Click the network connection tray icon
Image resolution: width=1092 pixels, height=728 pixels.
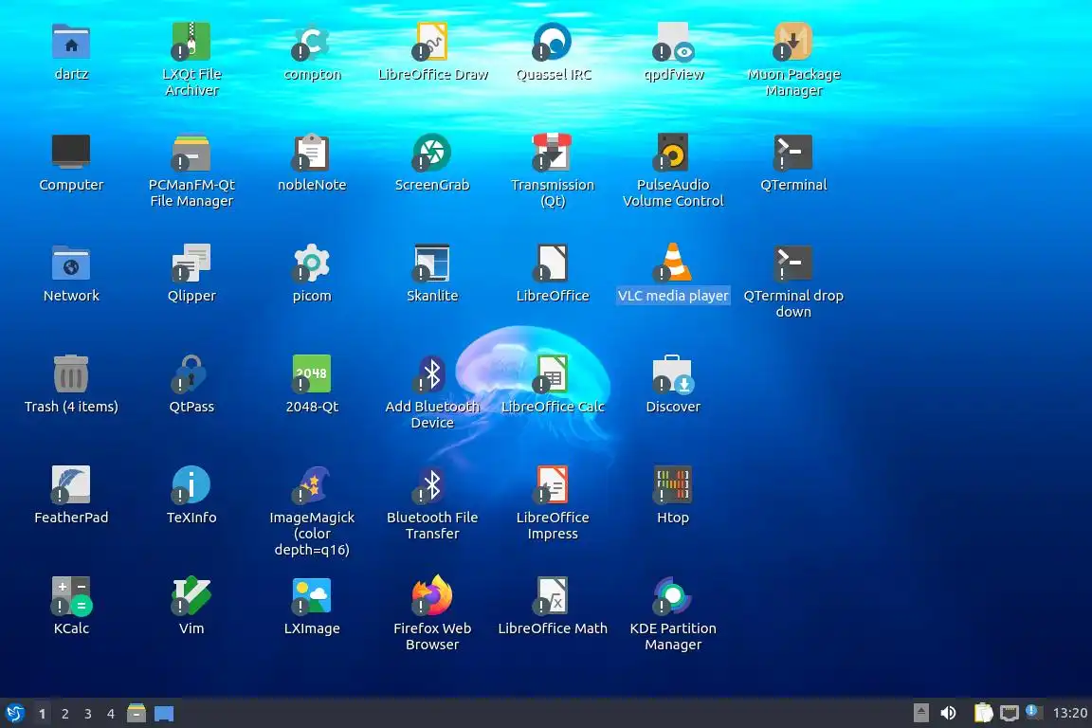1010,713
